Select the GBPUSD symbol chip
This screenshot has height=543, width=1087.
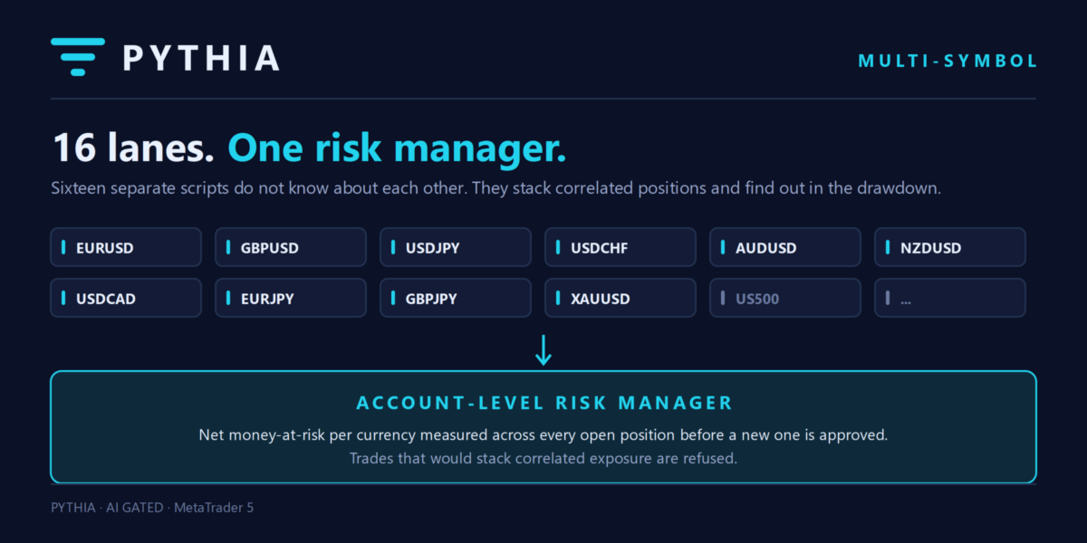click(291, 247)
